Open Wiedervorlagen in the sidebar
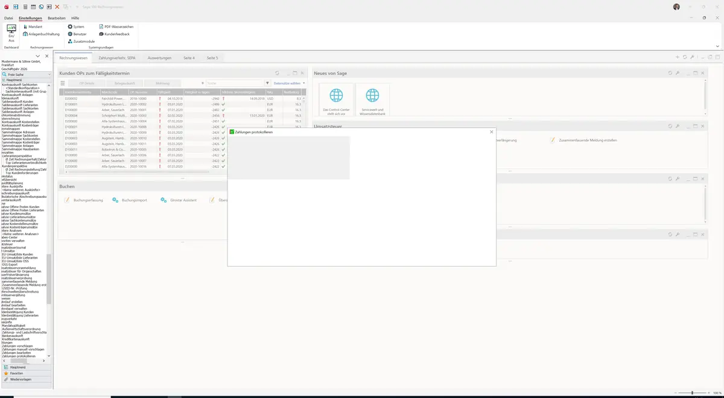 point(26,379)
